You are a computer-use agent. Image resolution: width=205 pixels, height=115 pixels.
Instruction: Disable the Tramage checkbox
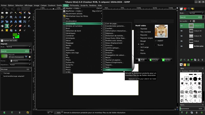pos(2,73)
